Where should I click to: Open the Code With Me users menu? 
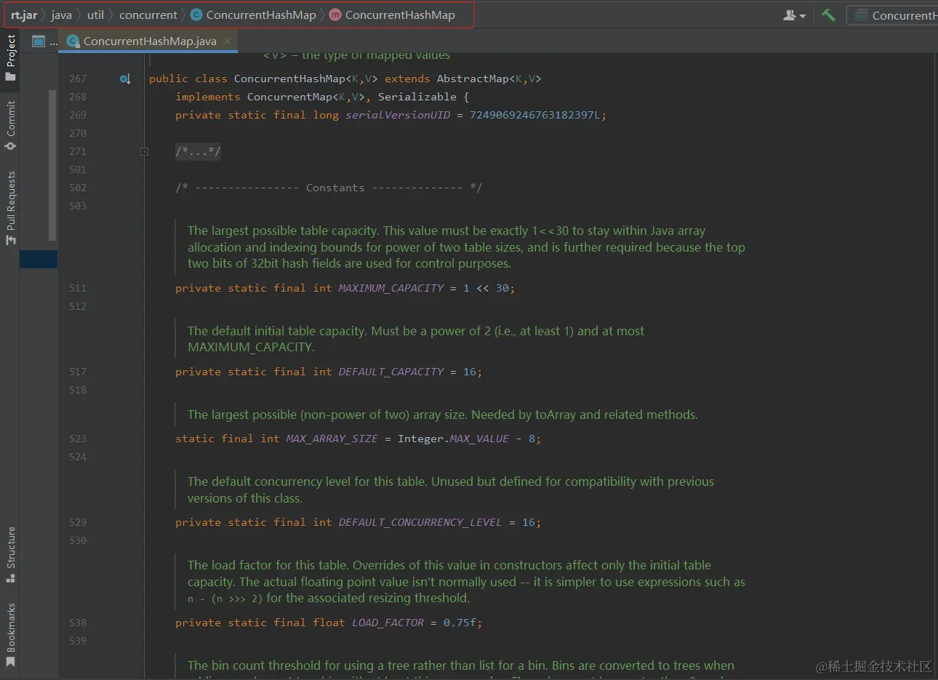coord(794,15)
